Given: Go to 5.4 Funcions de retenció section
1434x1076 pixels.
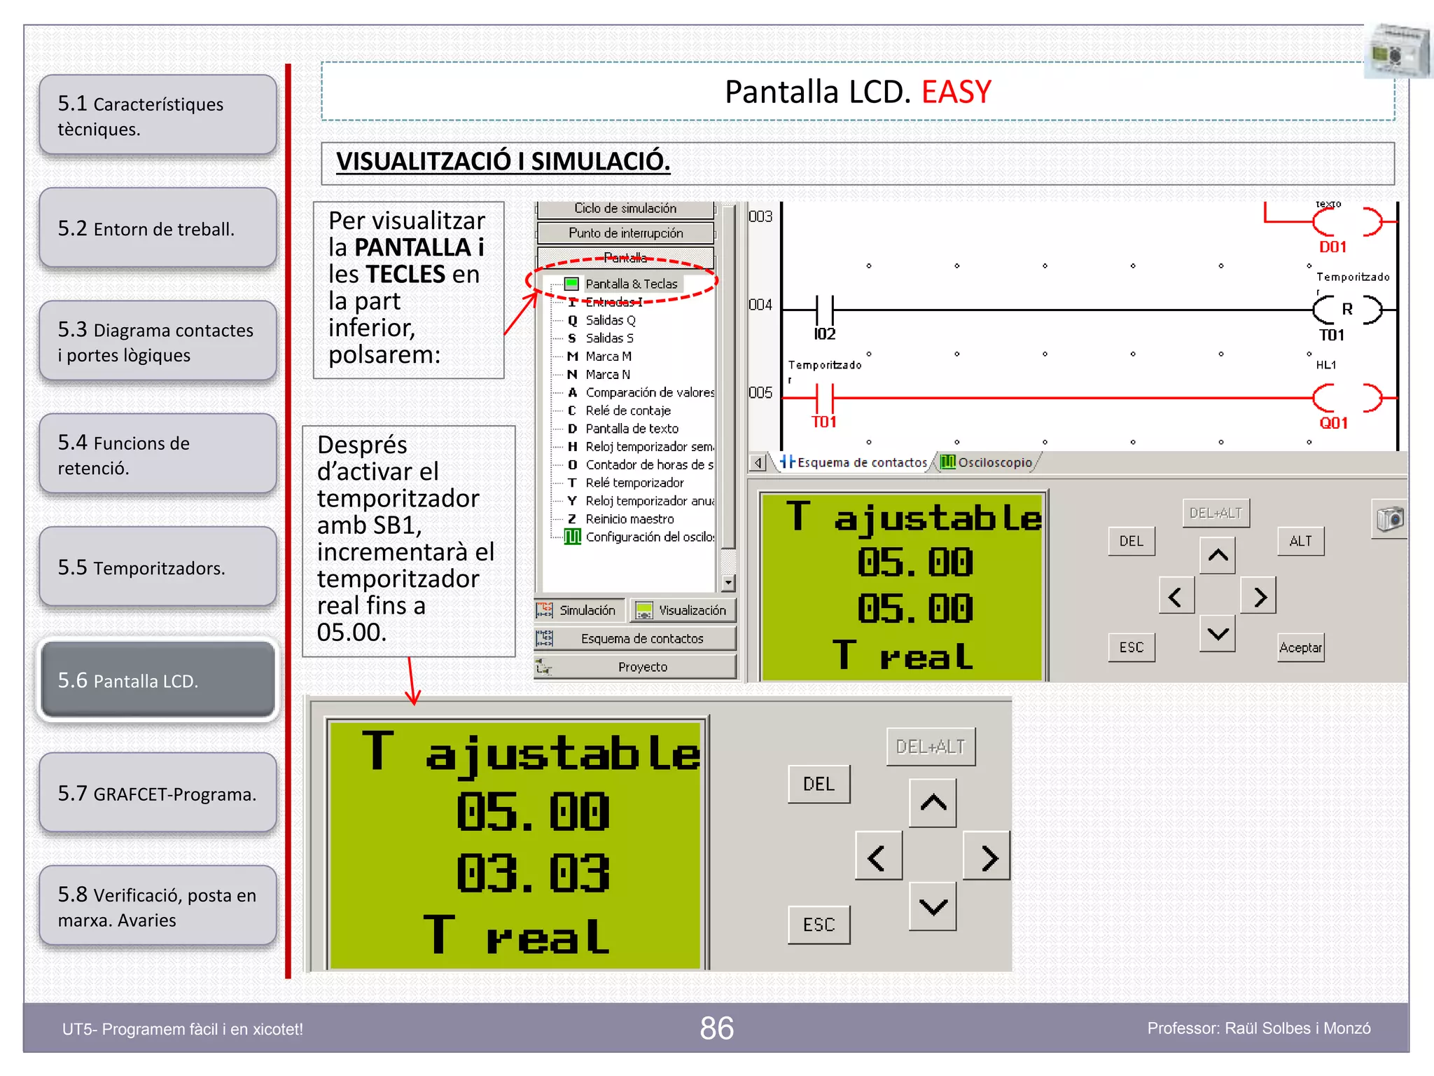Looking at the screenshot, I should (158, 455).
